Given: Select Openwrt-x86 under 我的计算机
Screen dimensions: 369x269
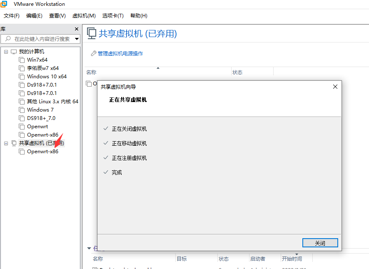Looking at the screenshot, I should tap(42, 135).
